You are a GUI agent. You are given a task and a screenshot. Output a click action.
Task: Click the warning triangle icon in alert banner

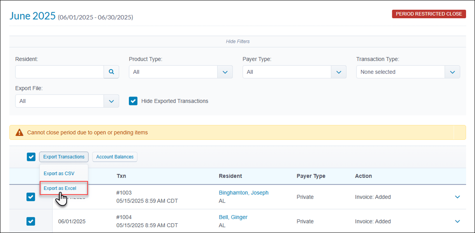[20, 132]
